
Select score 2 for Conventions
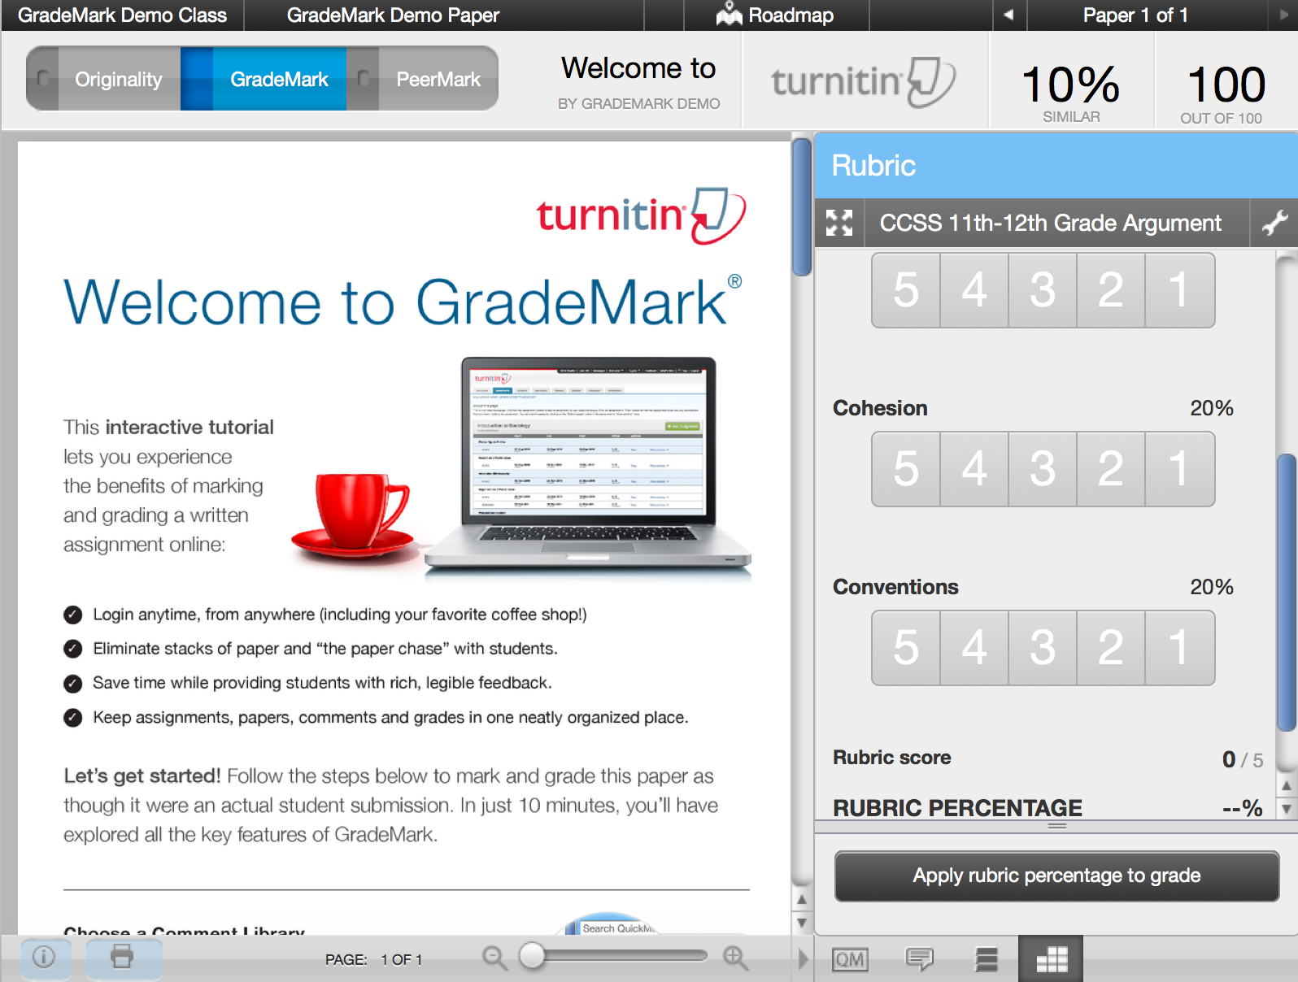point(1111,648)
